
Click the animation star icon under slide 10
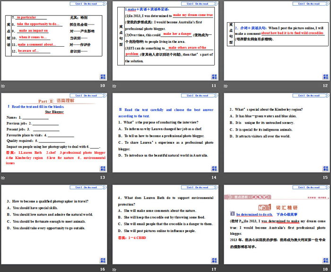pos(3,86)
